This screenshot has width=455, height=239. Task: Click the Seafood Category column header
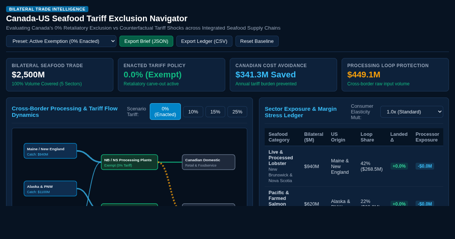click(x=282, y=137)
